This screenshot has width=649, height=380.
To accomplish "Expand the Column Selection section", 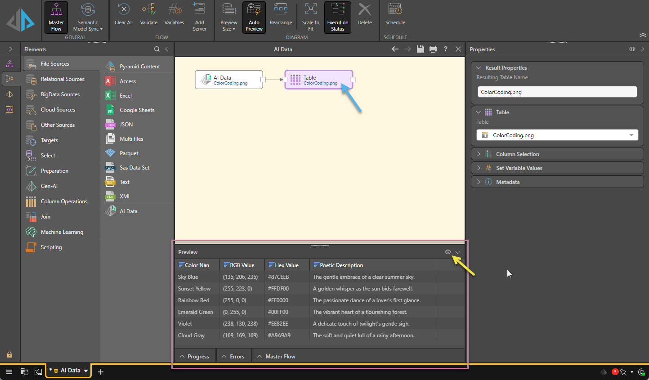I will pos(517,154).
